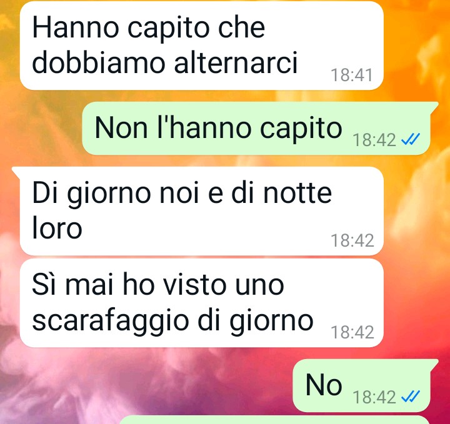Screen dimensions: 450x424
Task: Click blue read ticks on 'Non l'hanno capito'
Action: coord(411,140)
